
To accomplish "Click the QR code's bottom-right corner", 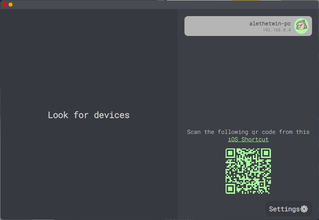I will pyautogui.click(x=268, y=191).
